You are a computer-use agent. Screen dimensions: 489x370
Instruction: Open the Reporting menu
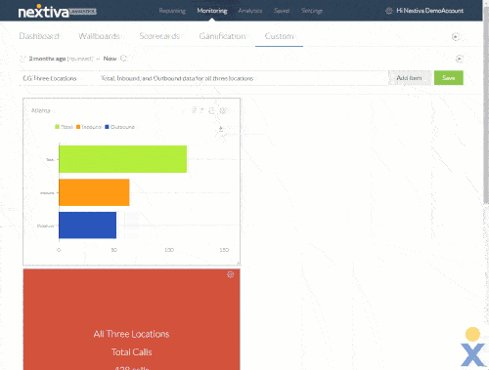(x=172, y=11)
